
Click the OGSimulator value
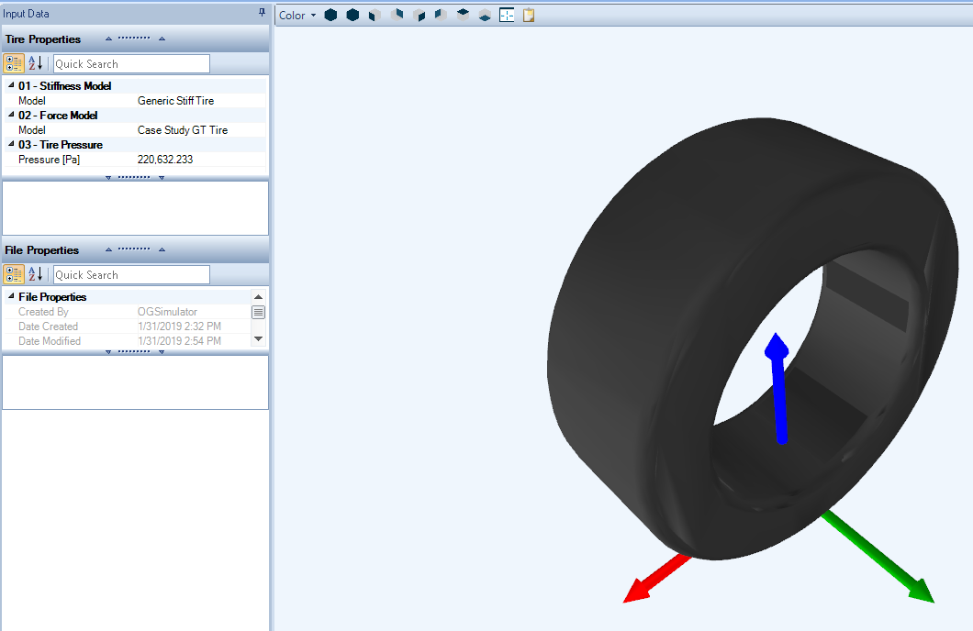click(x=168, y=312)
